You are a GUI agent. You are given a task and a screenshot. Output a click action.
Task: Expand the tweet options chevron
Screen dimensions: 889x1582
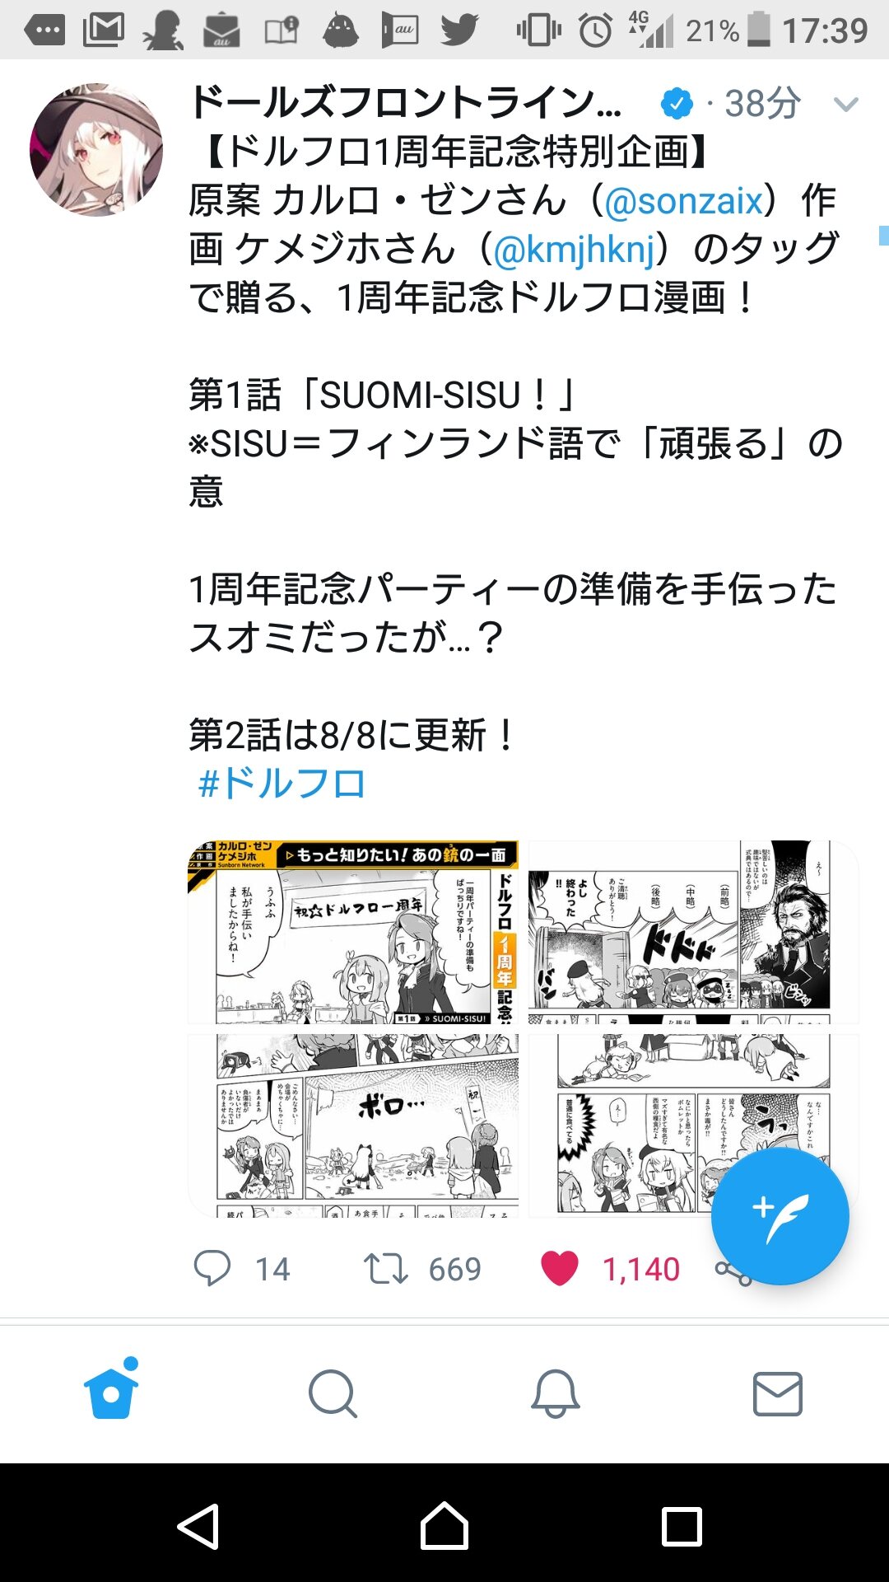tap(846, 105)
